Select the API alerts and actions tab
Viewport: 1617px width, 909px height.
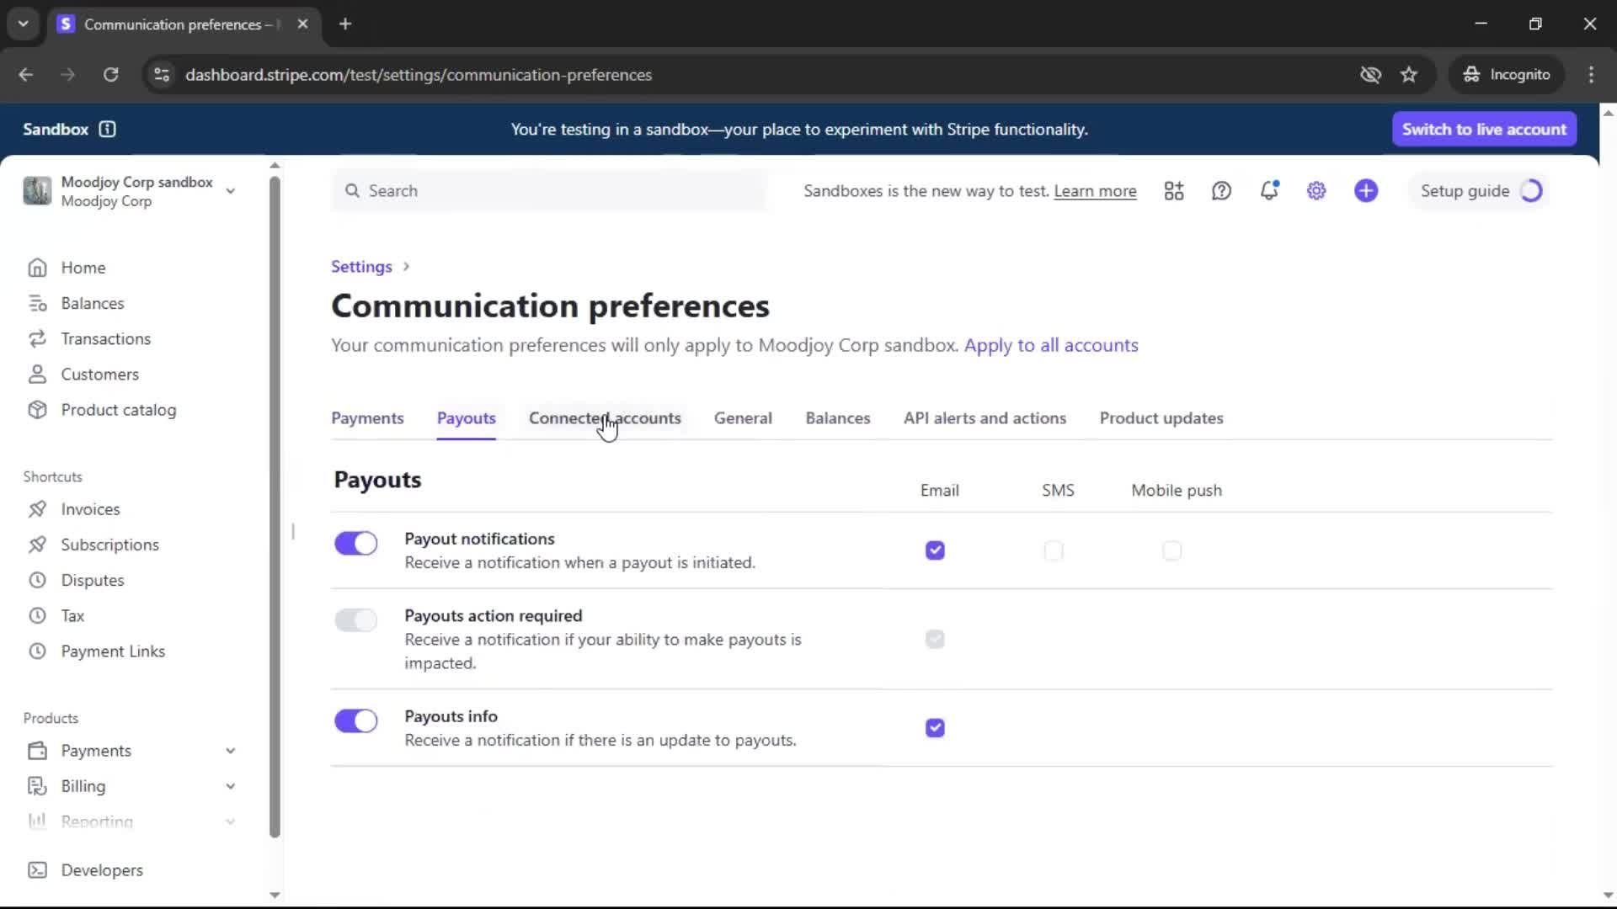(x=985, y=418)
